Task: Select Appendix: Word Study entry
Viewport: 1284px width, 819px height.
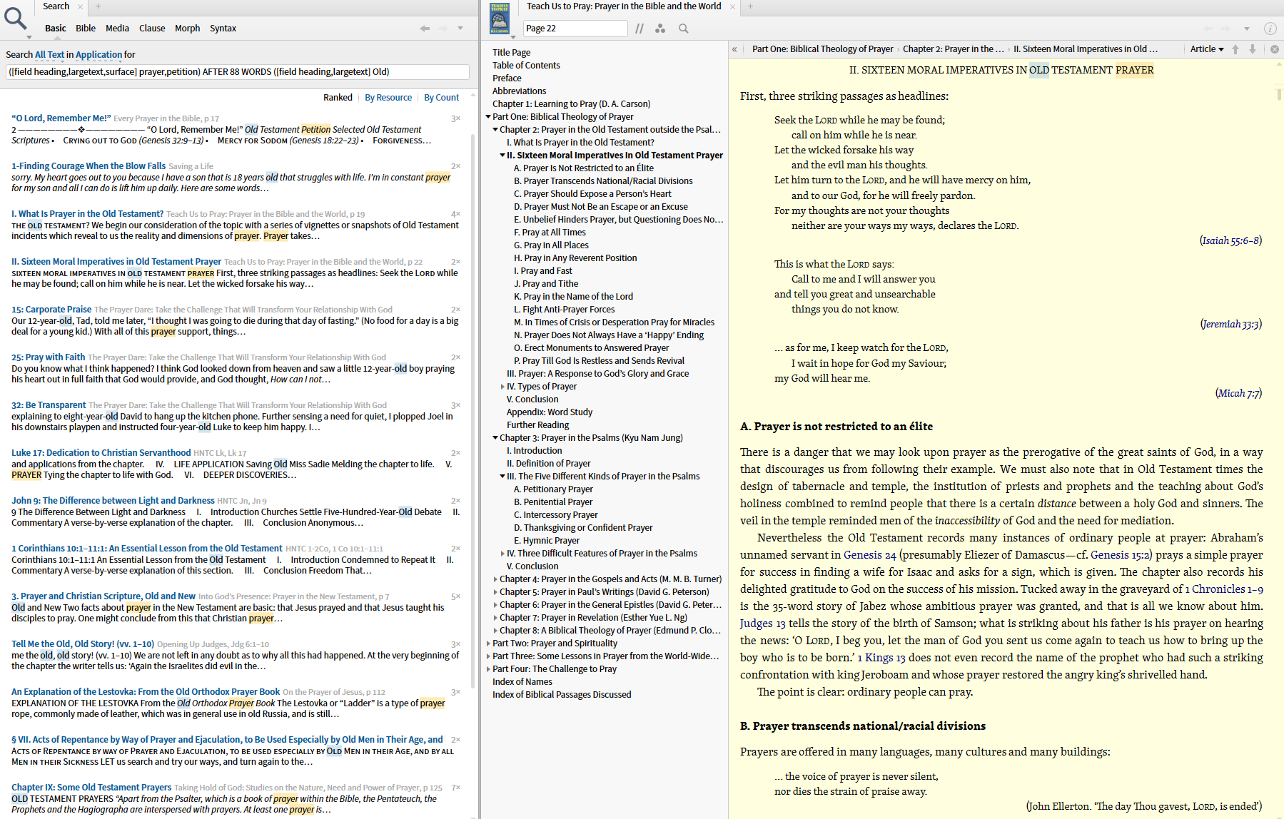Action: click(550, 412)
